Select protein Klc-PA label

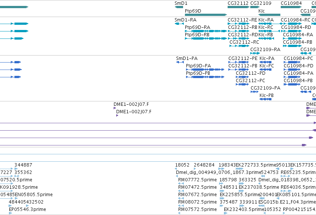click(x=267, y=58)
